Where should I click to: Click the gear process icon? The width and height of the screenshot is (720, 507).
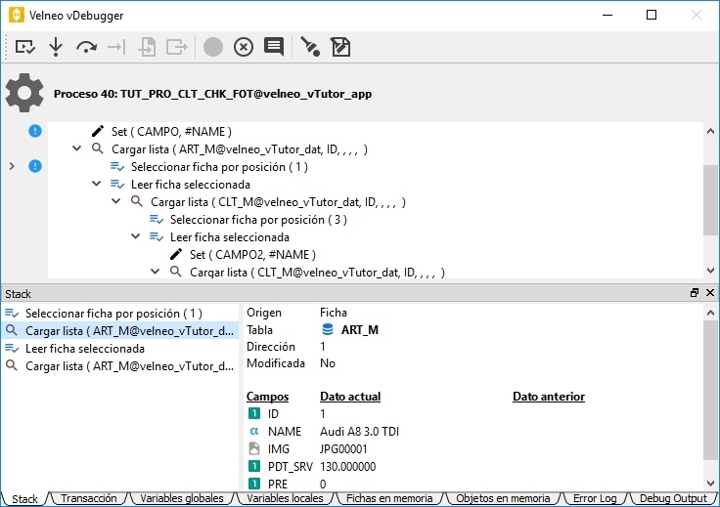click(x=24, y=93)
